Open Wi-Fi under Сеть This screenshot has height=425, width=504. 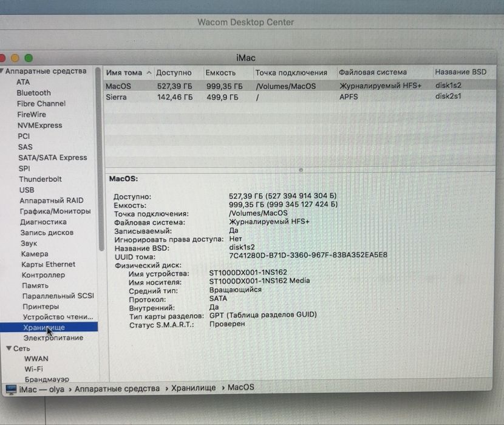[x=34, y=369]
